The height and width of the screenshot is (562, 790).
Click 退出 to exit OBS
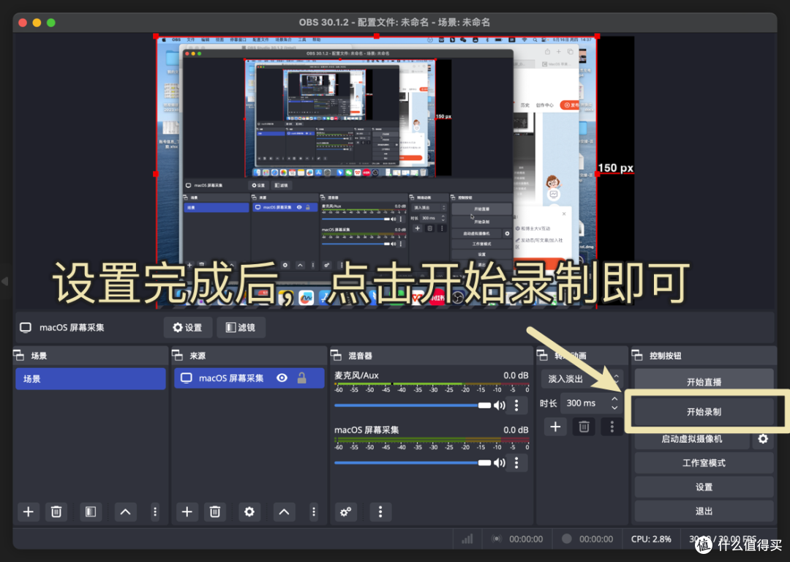tap(704, 511)
